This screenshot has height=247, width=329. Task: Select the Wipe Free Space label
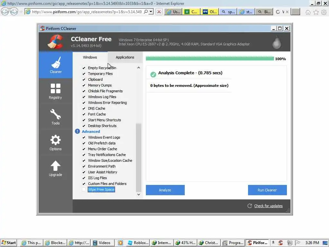(101, 189)
